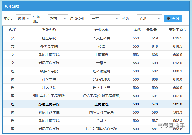Open the 科类 全部 dropdown

(x=149, y=18)
